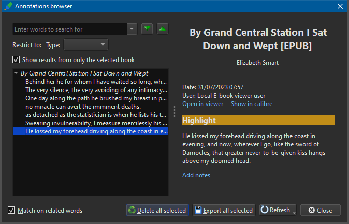349x224 pixels.
Task: Click the Annotations browser marker icon in title bar
Action: (8, 6)
